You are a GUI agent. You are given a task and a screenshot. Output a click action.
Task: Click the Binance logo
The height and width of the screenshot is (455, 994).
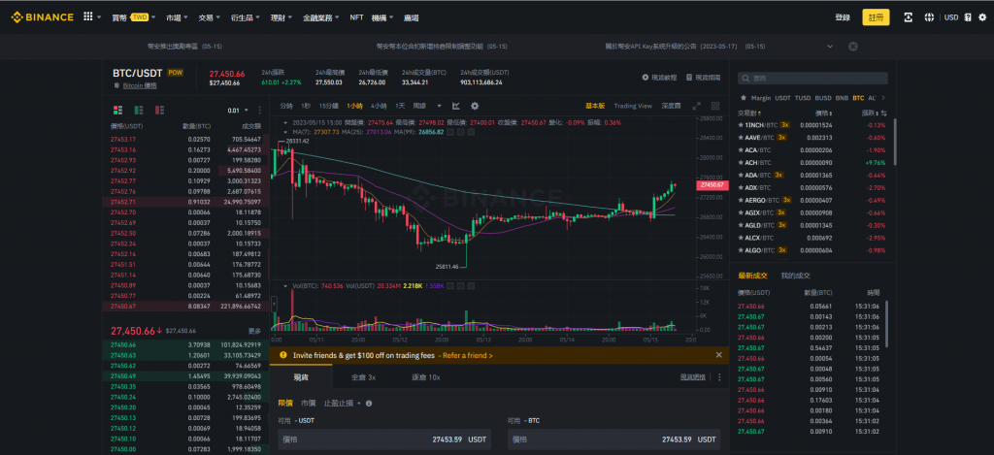[x=43, y=17]
